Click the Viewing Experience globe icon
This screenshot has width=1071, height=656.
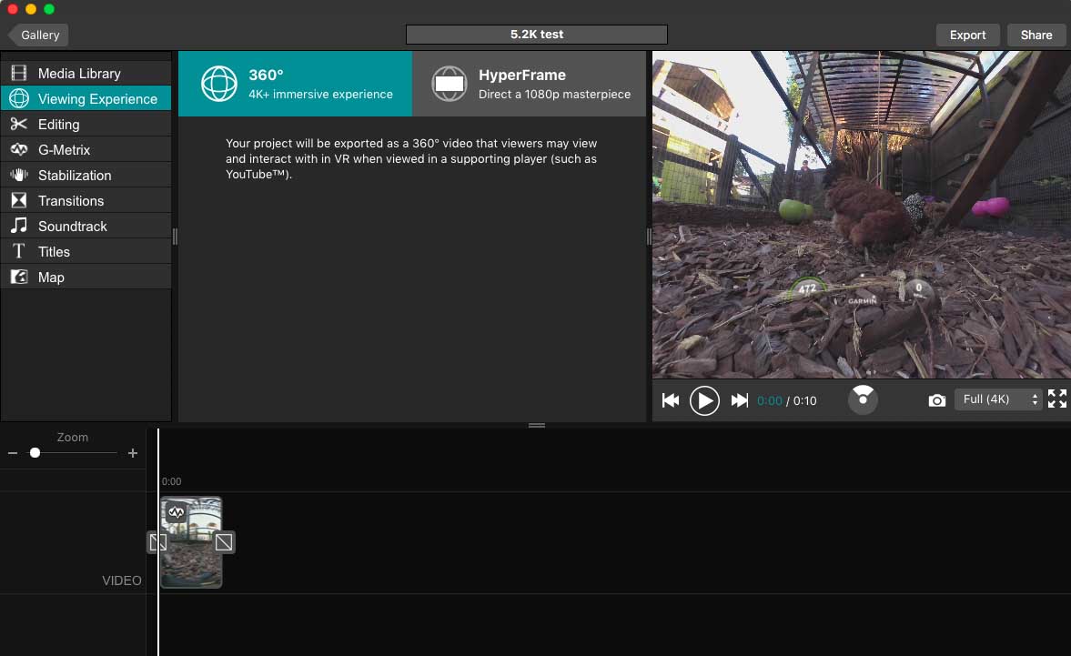pyautogui.click(x=19, y=98)
